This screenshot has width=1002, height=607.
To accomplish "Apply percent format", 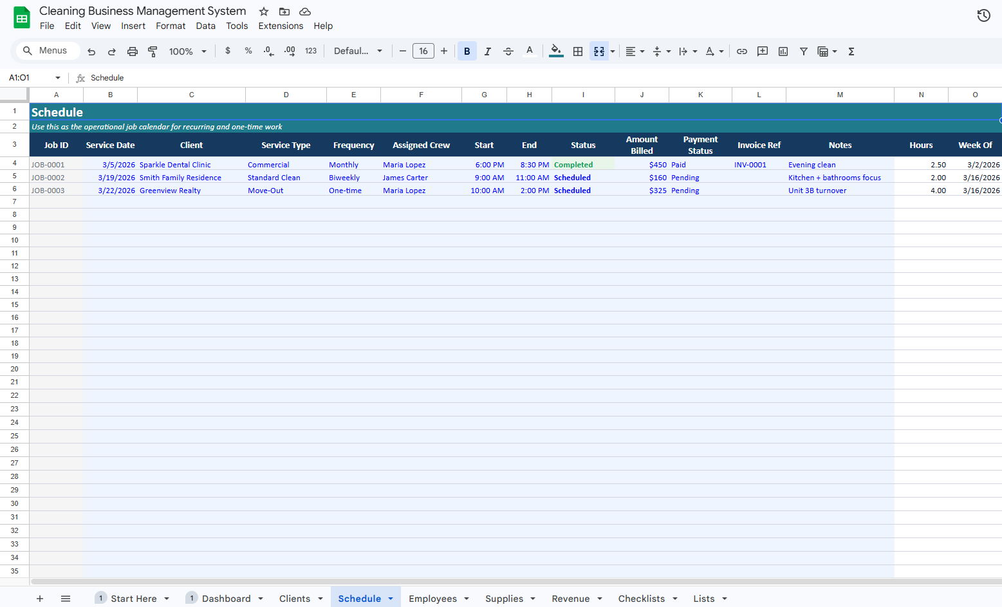I will 248,51.
